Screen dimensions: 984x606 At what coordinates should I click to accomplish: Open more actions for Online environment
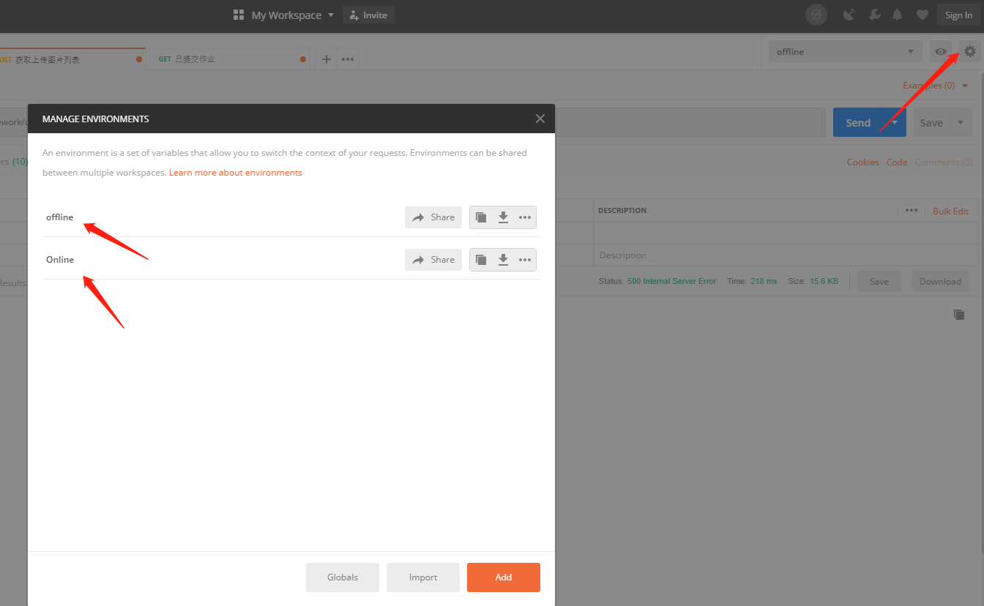[x=525, y=260]
